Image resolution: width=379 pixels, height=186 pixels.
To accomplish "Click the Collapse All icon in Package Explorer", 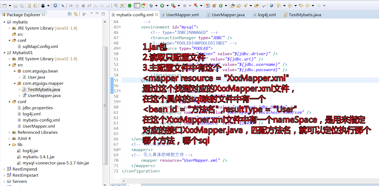I will coord(70,14).
